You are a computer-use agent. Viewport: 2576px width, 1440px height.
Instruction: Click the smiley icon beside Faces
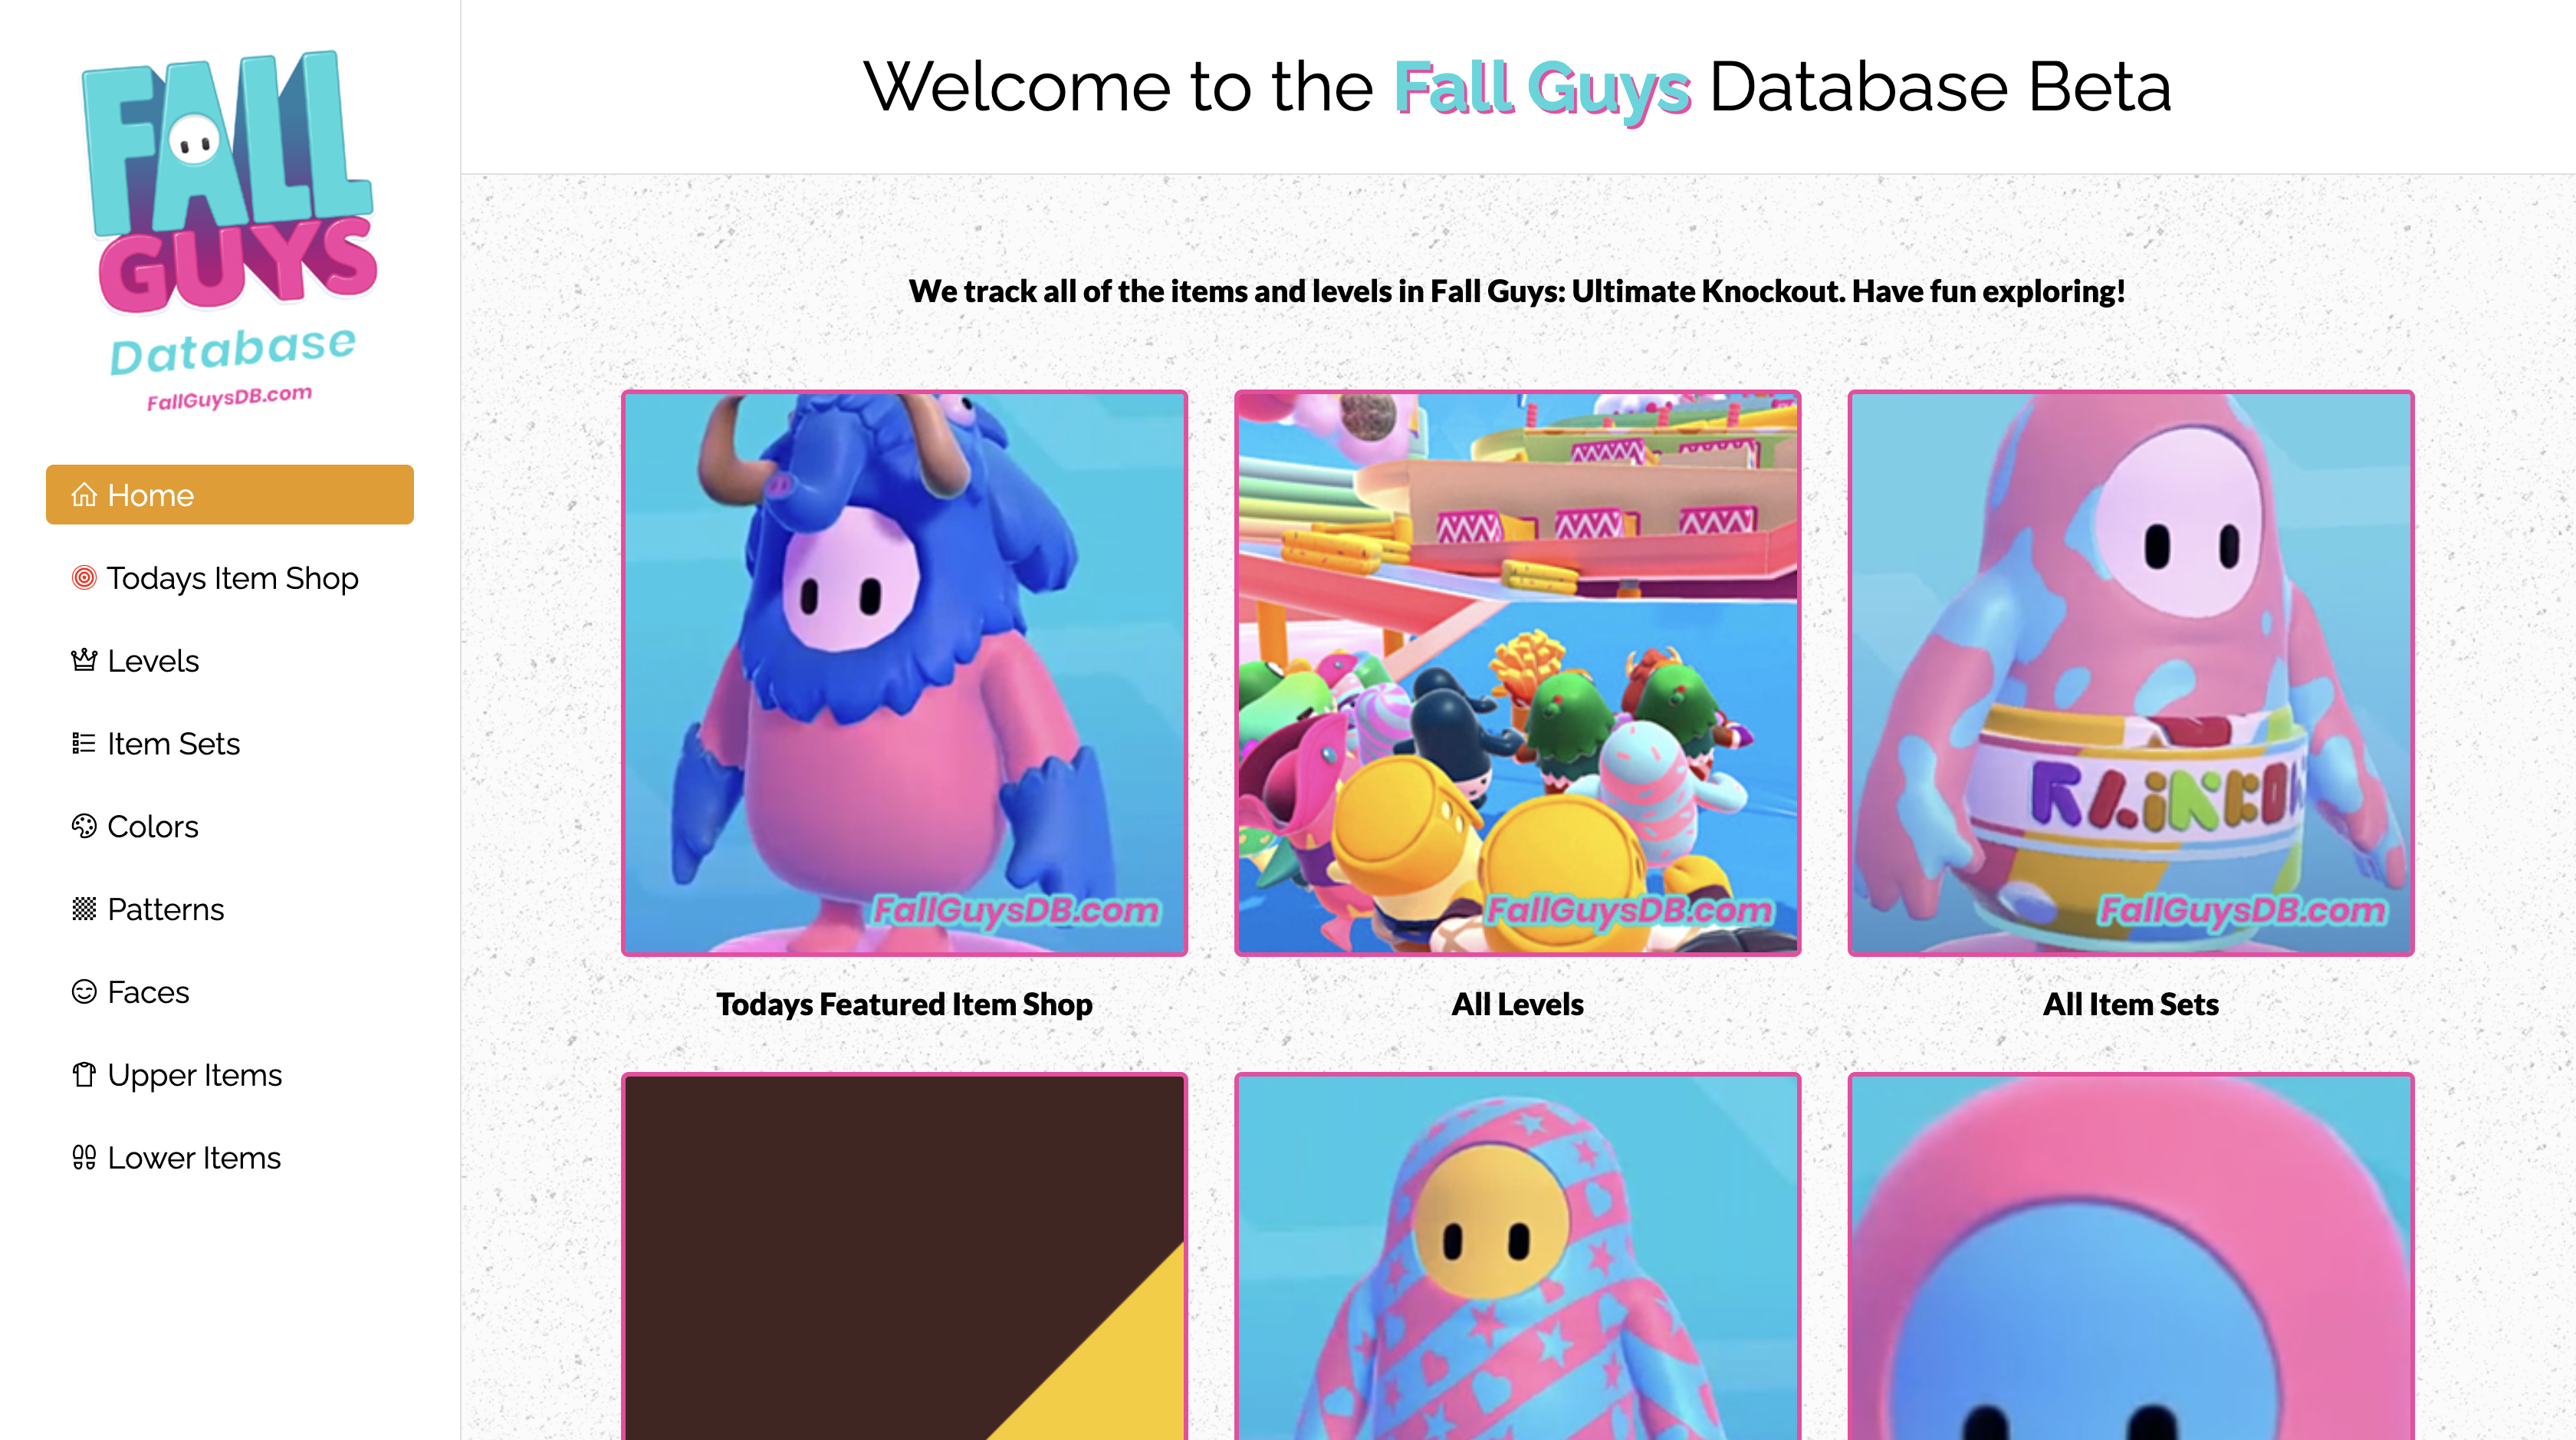84,992
